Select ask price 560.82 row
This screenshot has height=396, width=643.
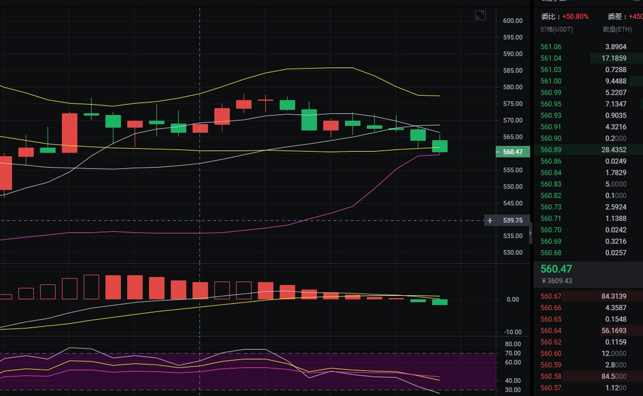click(588, 196)
